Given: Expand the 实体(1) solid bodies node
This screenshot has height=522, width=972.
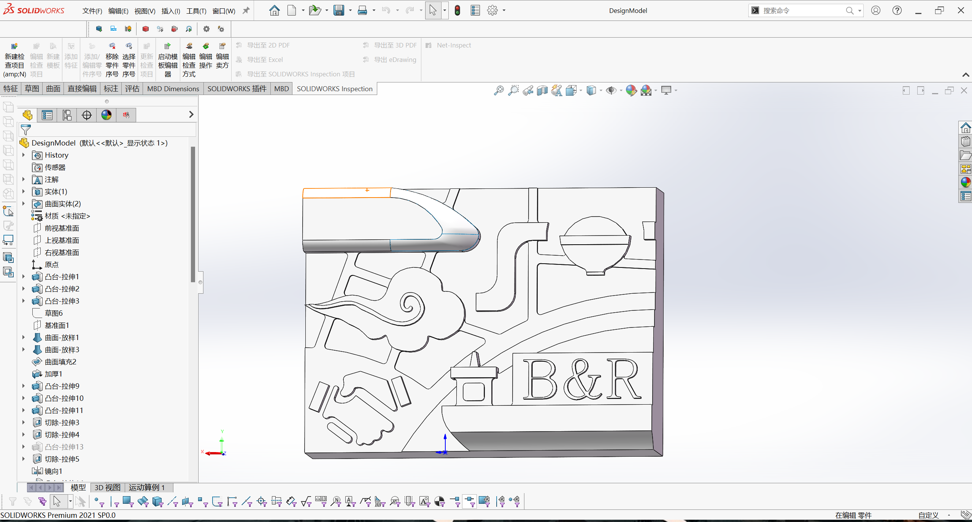Looking at the screenshot, I should pyautogui.click(x=24, y=191).
